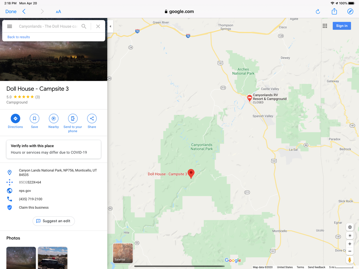Screen dimensions: 359x269
Task: Reload the page in Safari
Action: (x=318, y=11)
